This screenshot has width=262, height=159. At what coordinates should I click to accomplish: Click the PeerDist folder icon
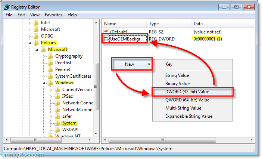coord(50,63)
